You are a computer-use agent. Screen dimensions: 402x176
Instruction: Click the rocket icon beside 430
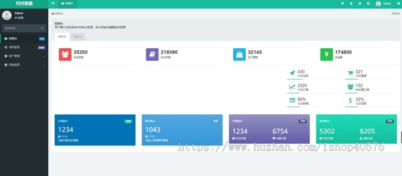pyautogui.click(x=292, y=73)
